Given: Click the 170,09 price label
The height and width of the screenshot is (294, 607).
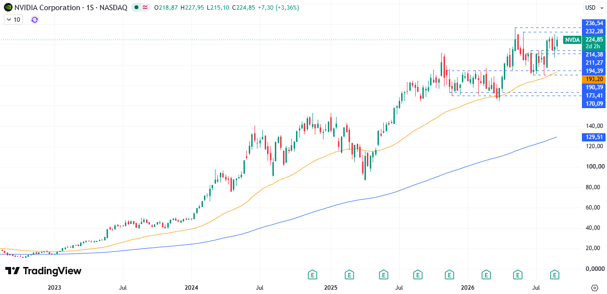Looking at the screenshot, I should (594, 104).
